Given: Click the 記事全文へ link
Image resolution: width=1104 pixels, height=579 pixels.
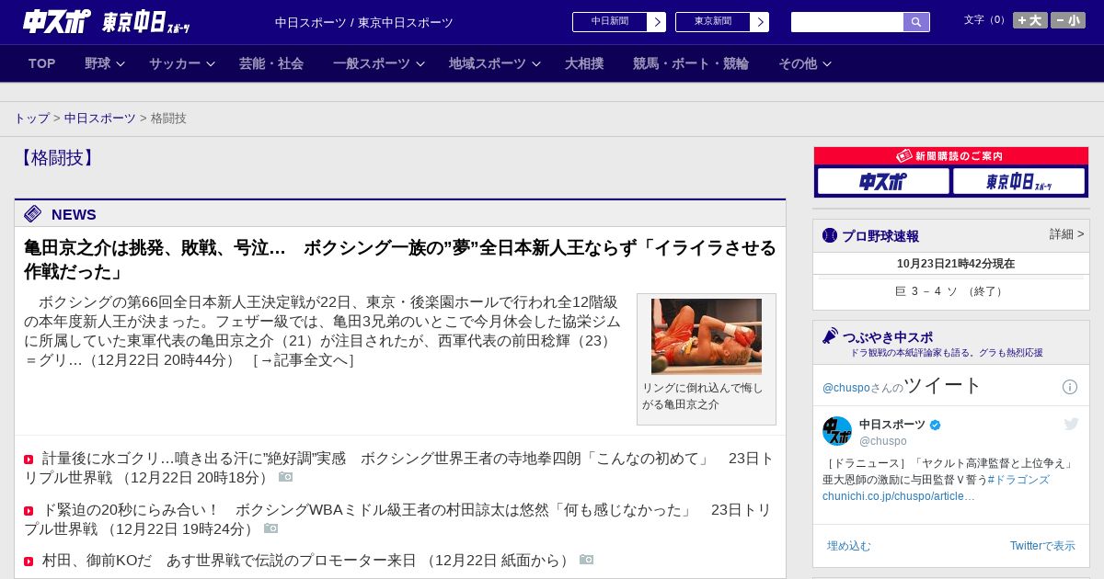Looking at the screenshot, I should 304,360.
